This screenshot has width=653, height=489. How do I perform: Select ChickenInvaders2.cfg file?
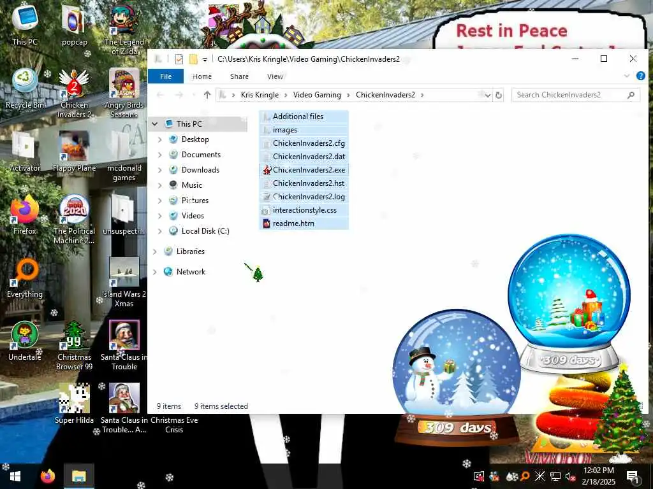coord(304,143)
